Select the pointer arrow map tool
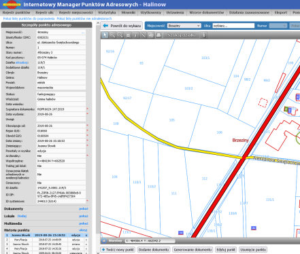 (x=105, y=35)
